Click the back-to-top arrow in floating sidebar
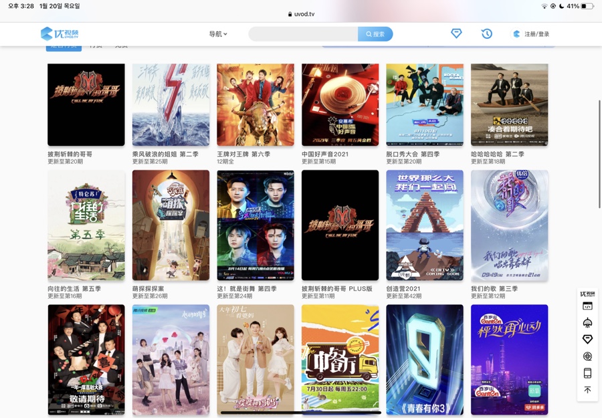The height and width of the screenshot is (418, 602). pyautogui.click(x=587, y=390)
